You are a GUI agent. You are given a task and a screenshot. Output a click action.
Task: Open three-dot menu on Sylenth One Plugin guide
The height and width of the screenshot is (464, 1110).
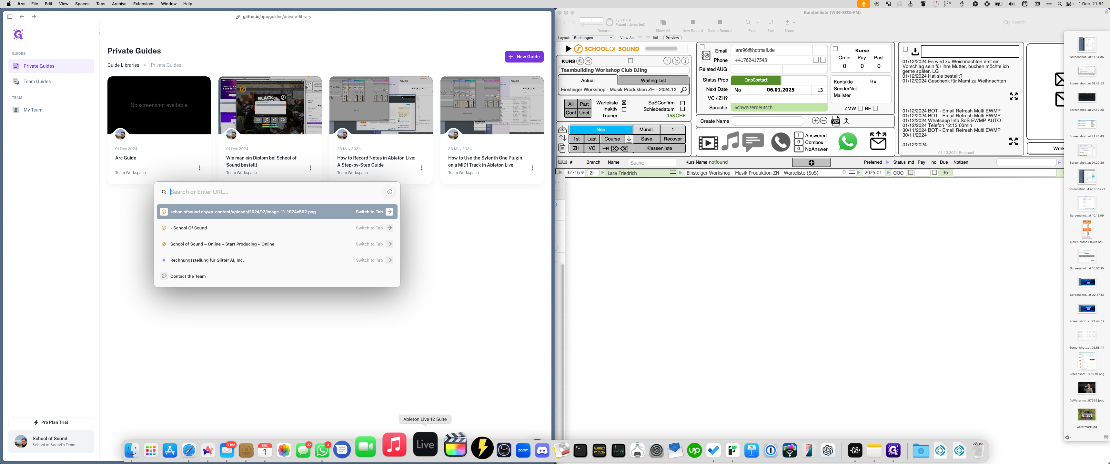pos(533,168)
